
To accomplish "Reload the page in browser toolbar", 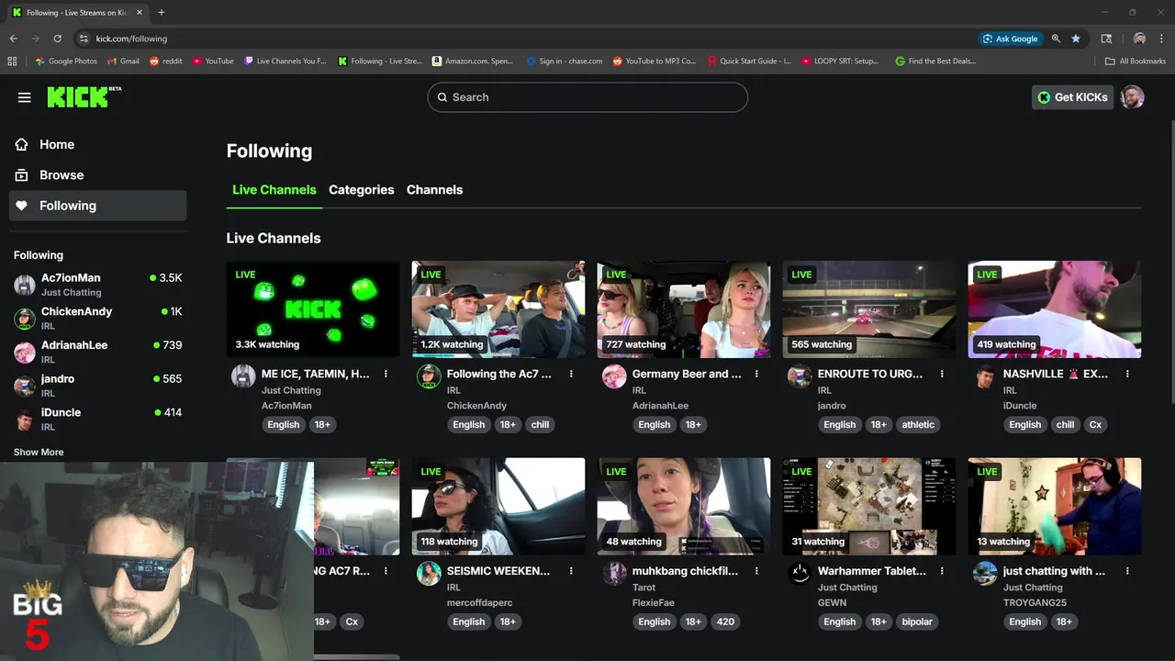I will coord(57,39).
